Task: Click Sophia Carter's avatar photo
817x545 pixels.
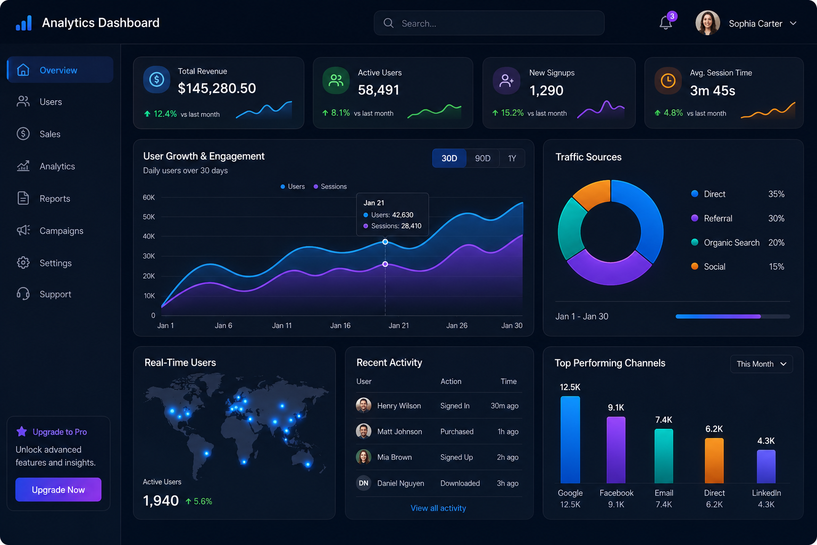Action: point(707,23)
